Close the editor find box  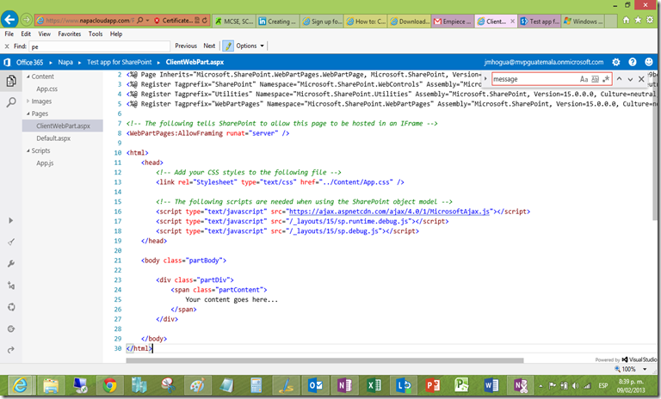click(x=641, y=79)
